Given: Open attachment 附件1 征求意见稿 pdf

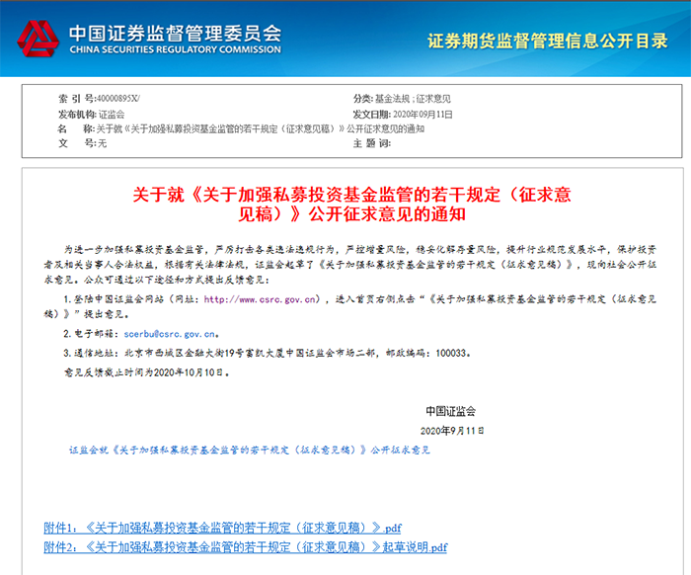Looking at the screenshot, I should pos(222,528).
